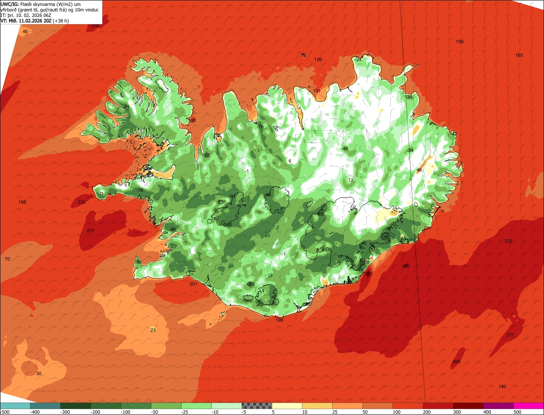The height and width of the screenshot is (415, 544).
Task: Select the 201 value over the sea
Action: (x=193, y=284)
